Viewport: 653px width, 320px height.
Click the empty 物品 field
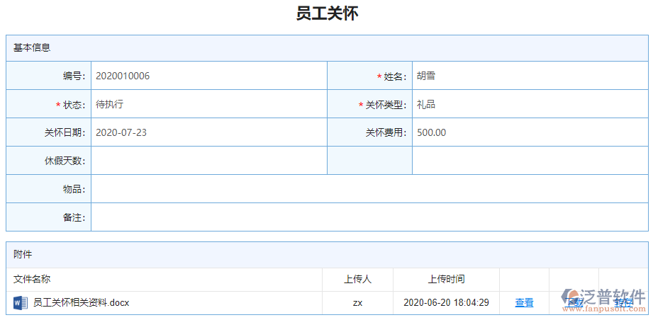tap(369, 189)
